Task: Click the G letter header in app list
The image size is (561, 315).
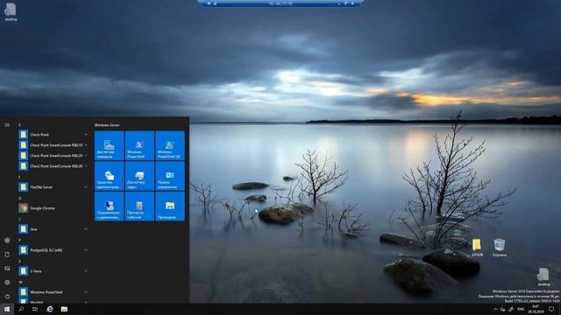Action: [x=19, y=199]
